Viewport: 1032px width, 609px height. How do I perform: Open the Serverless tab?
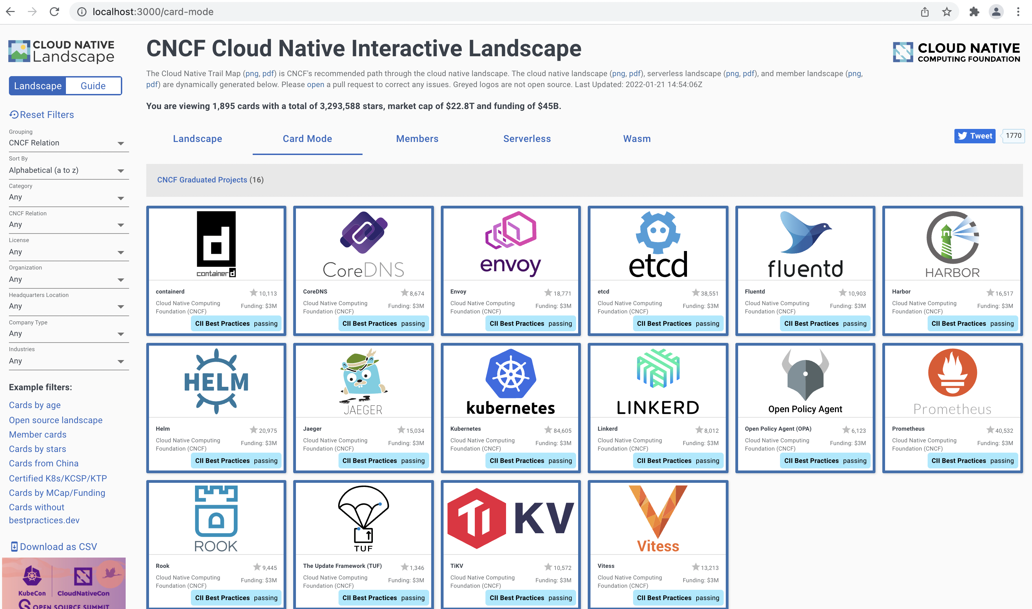(x=527, y=139)
